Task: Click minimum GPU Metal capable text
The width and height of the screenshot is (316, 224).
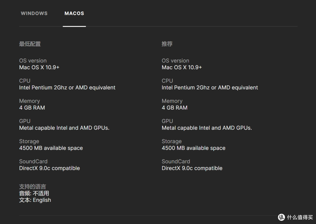Action: (64, 128)
